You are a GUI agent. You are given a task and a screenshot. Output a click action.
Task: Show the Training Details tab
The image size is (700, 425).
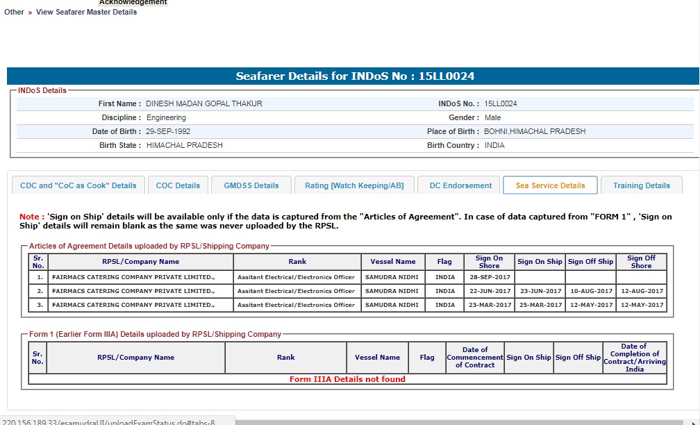[641, 185]
